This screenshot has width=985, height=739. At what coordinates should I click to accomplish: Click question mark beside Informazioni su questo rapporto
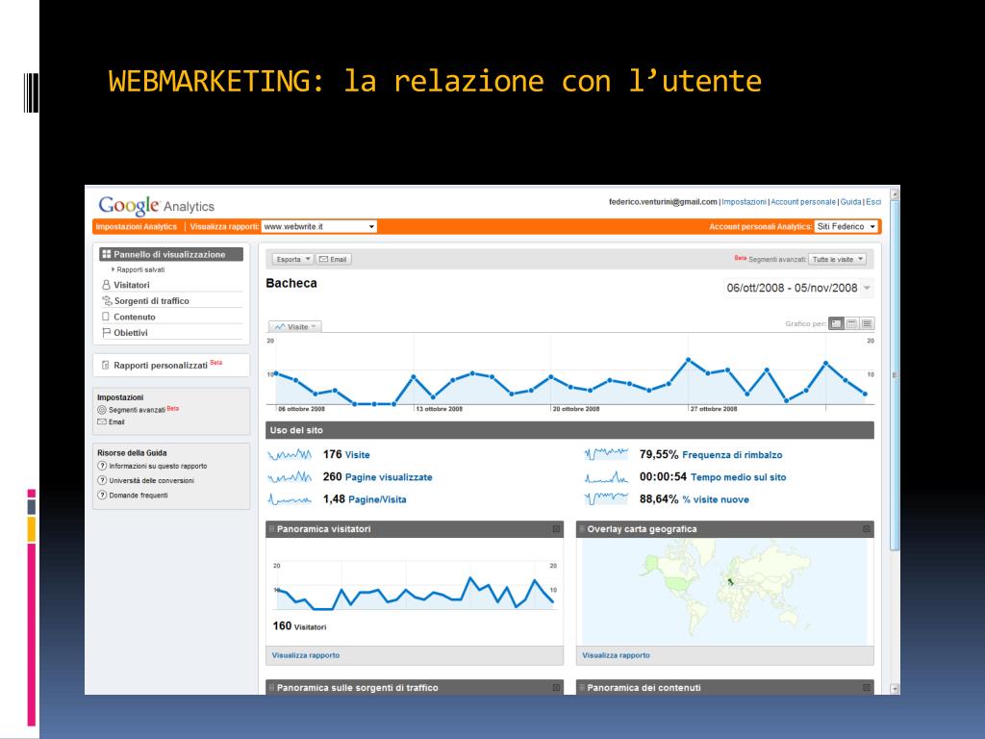[x=102, y=467]
